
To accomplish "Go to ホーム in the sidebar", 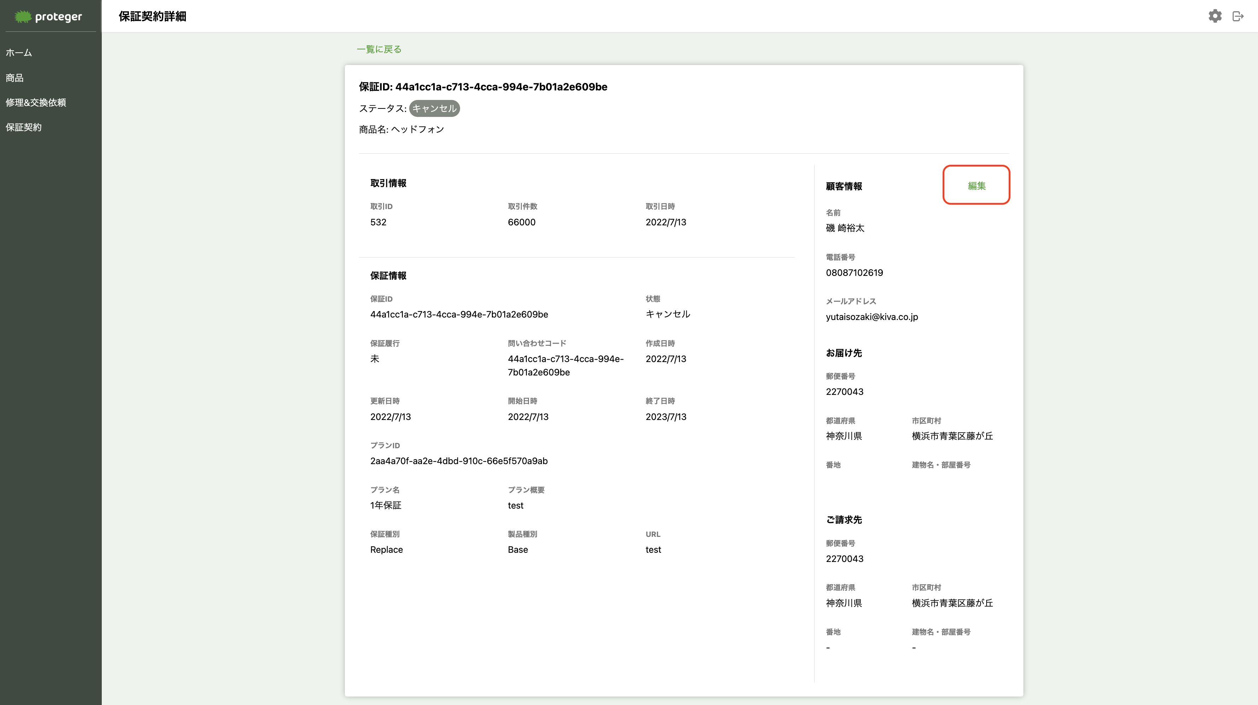I will pyautogui.click(x=19, y=53).
